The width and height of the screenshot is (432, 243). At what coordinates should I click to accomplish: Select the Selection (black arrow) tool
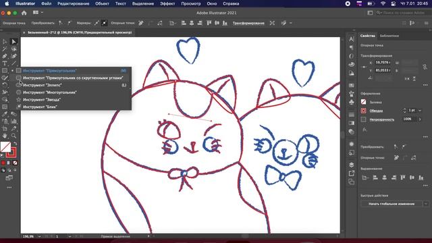click(x=5, y=42)
